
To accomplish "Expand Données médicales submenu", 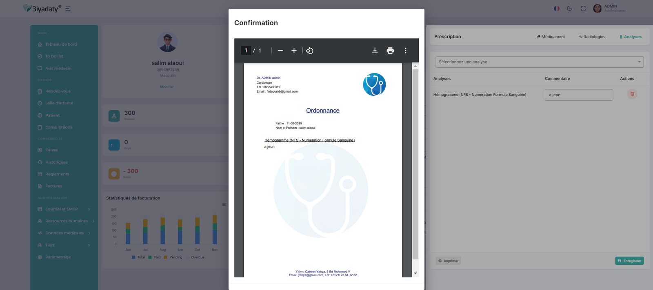I will tap(64, 233).
